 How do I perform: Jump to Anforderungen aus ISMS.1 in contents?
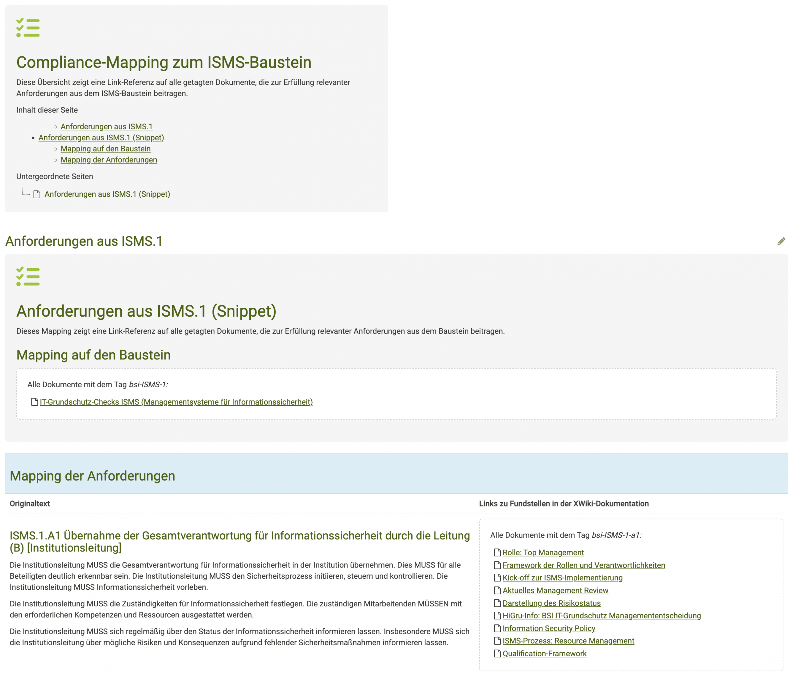point(106,126)
